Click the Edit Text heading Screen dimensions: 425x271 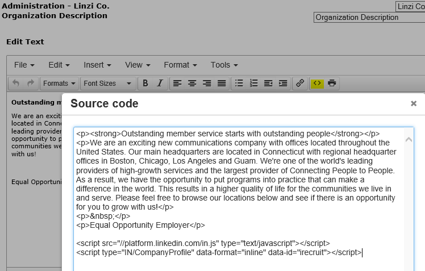[x=25, y=41]
